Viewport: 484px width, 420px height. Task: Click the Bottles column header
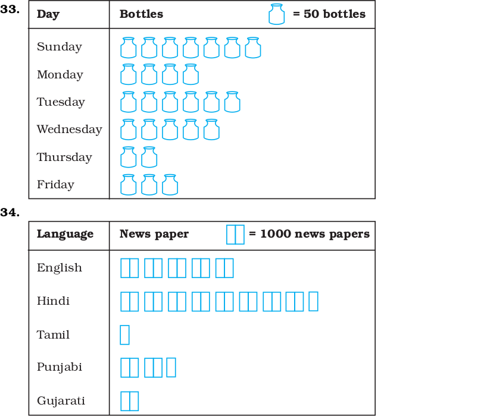[x=141, y=14]
